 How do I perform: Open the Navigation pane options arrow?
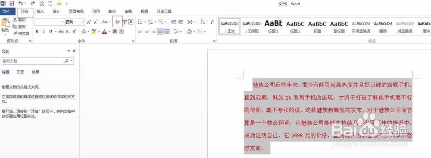pyautogui.click(x=69, y=51)
